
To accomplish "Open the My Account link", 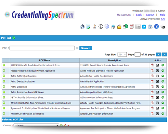I will pyautogui.click(x=124, y=15).
